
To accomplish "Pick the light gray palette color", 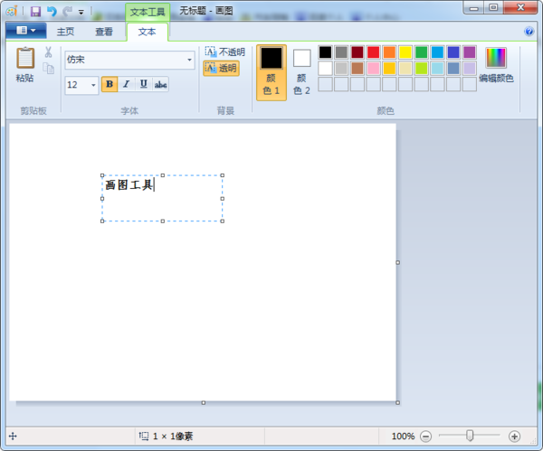I will point(341,68).
